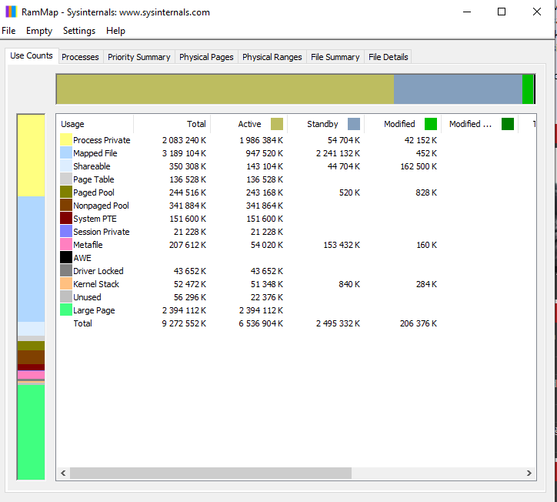Open the Empty menu
This screenshot has height=502, width=557.
coord(39,31)
